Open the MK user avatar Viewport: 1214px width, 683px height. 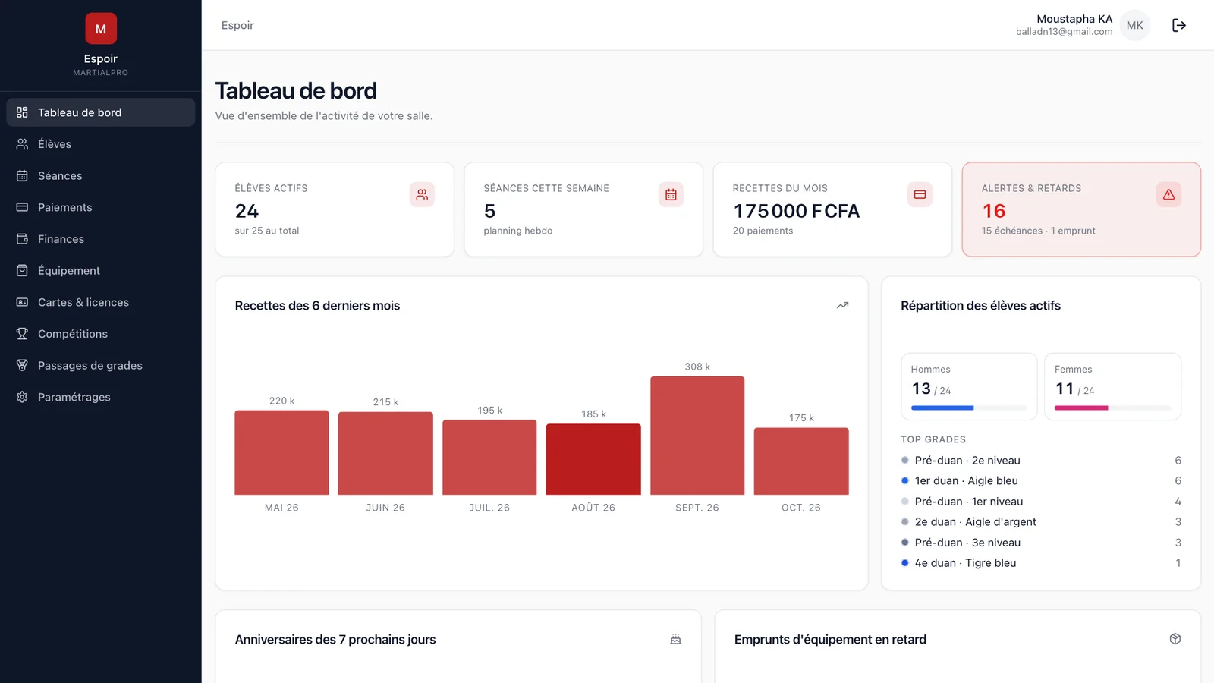pos(1135,25)
